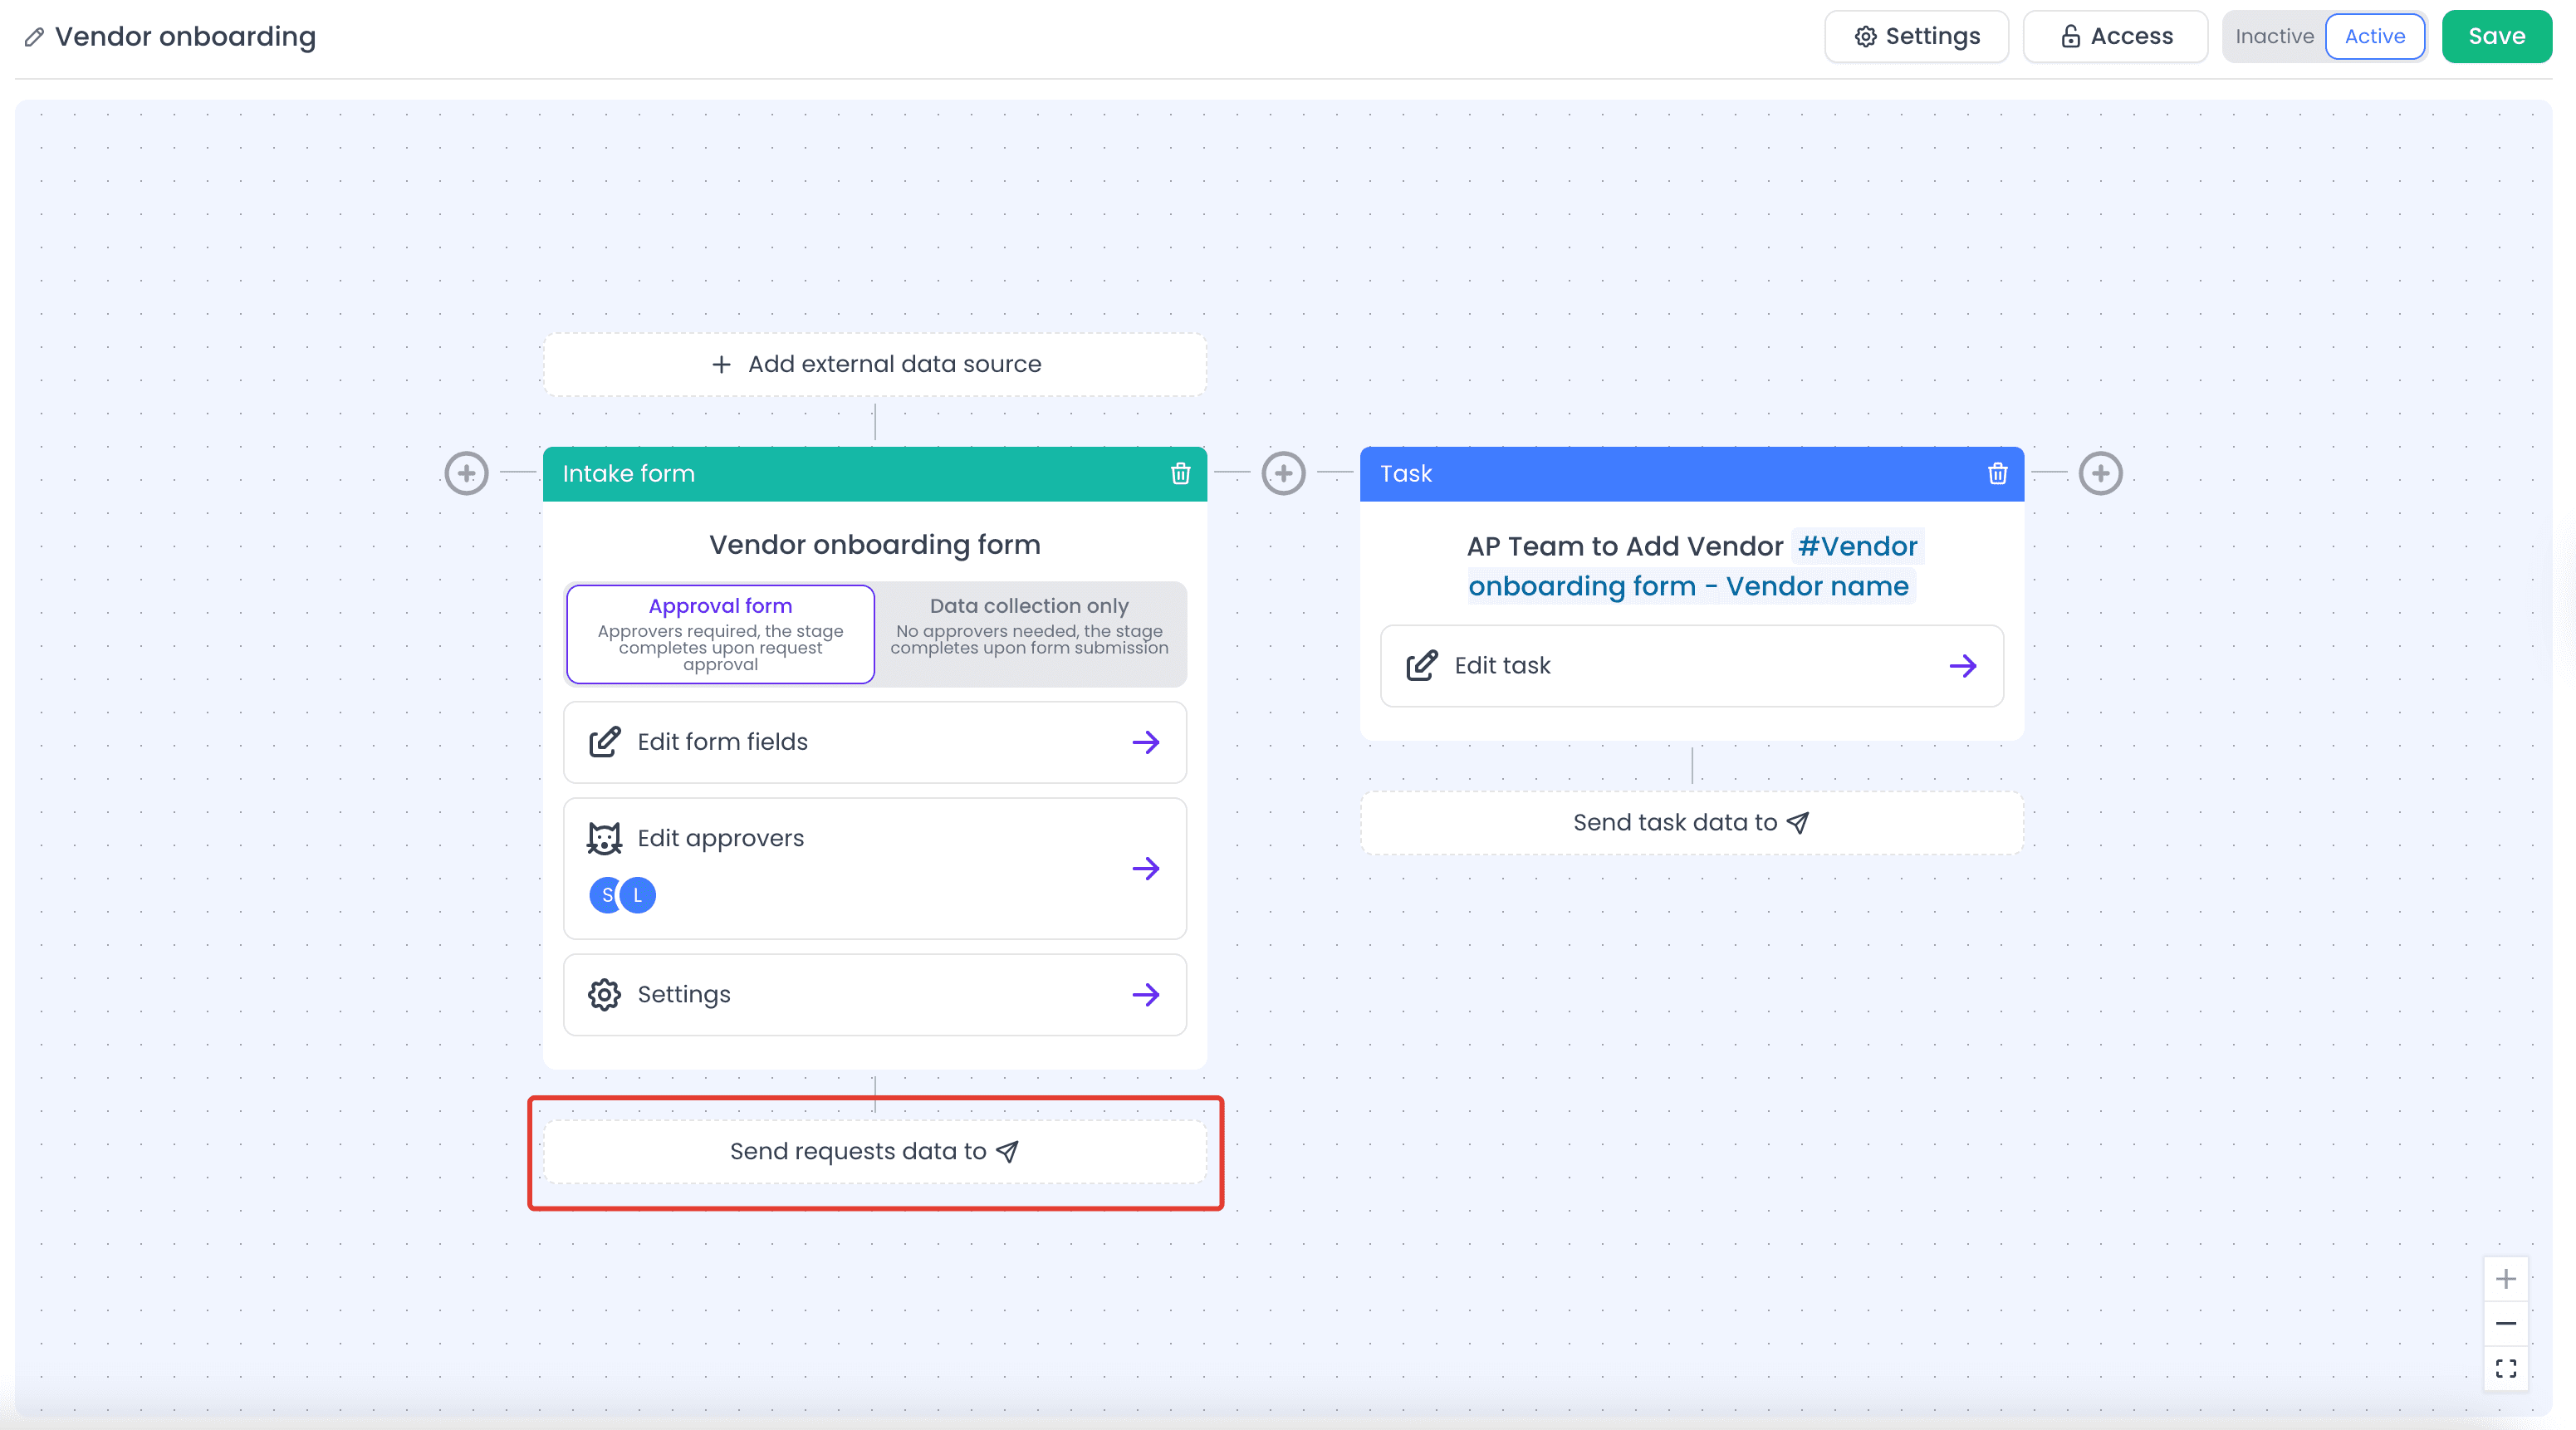Open Edit approvers panel
Viewport: 2576px width, 1430px height.
click(x=874, y=867)
